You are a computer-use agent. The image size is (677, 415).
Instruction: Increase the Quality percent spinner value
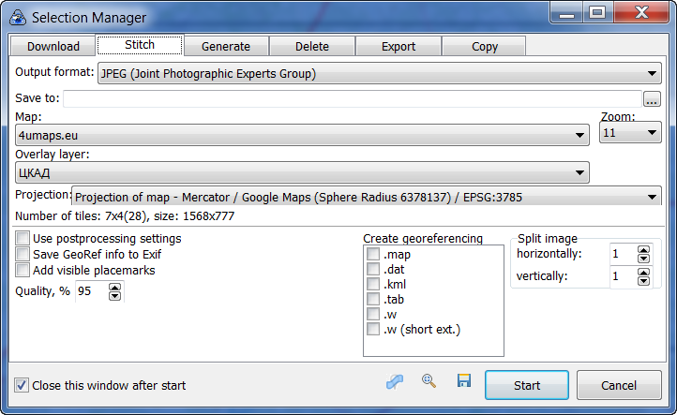point(115,288)
